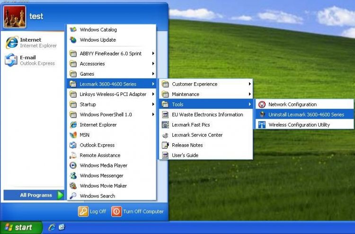The image size is (355, 234).
Task: Expand the Accessories submenu arrow
Action: coord(153,63)
